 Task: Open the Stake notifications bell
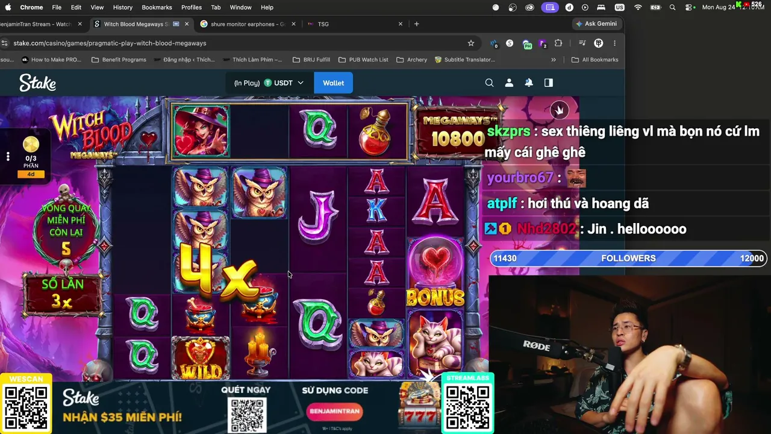point(529,83)
